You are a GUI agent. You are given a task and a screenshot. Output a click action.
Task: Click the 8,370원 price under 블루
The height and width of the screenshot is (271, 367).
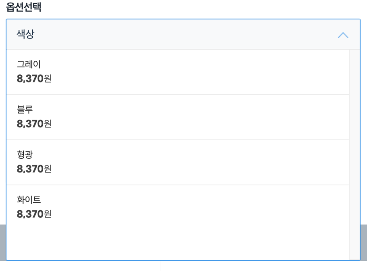[34, 124]
